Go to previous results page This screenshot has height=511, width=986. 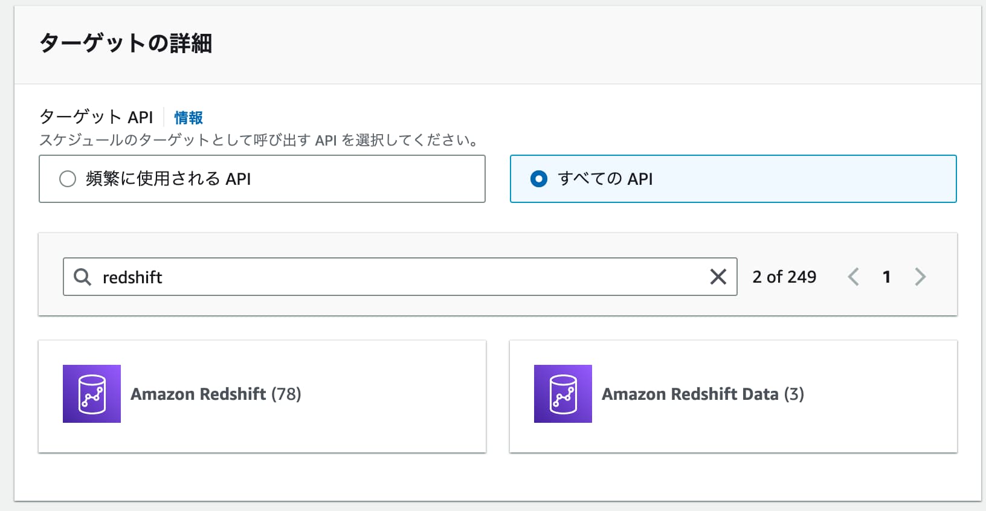pos(853,277)
